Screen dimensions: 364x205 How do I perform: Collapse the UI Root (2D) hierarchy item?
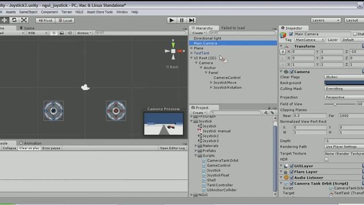[x=192, y=58]
